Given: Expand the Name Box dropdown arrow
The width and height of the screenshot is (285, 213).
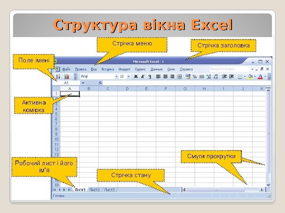Looking at the screenshot, I should [83, 83].
